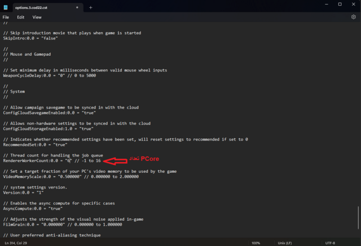This screenshot has width=361, height=246.
Task: Open the Edit menu
Action: point(20,17)
